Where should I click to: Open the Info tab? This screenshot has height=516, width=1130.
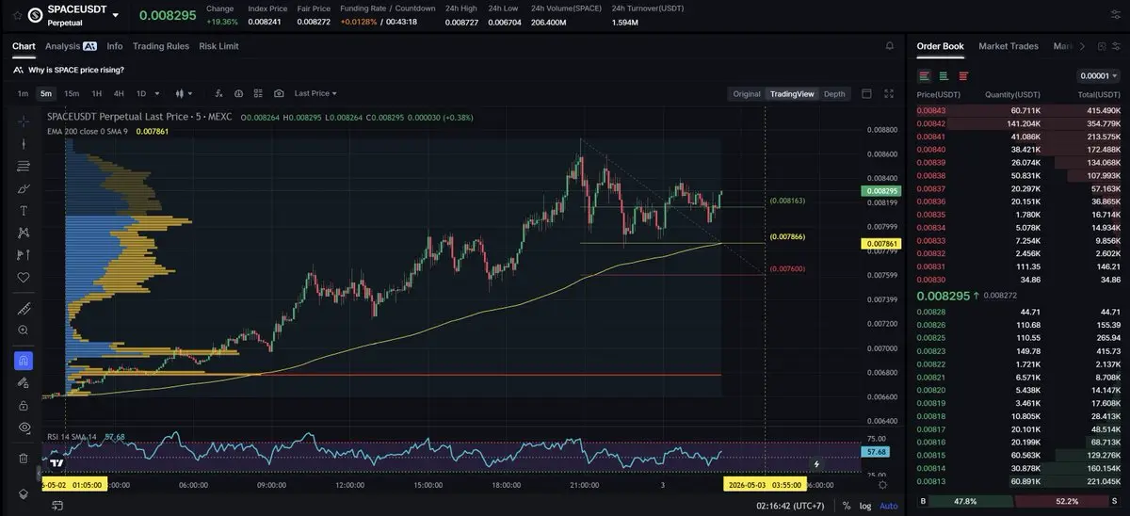pyautogui.click(x=115, y=46)
